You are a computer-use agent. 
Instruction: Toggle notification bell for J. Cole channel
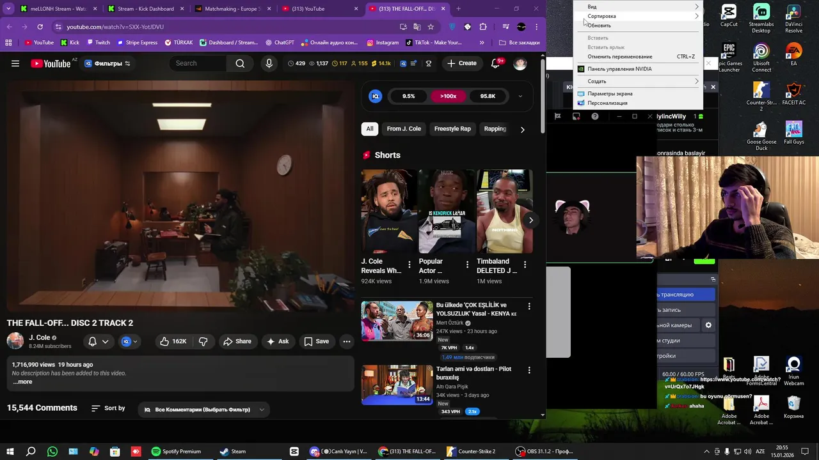98,341
